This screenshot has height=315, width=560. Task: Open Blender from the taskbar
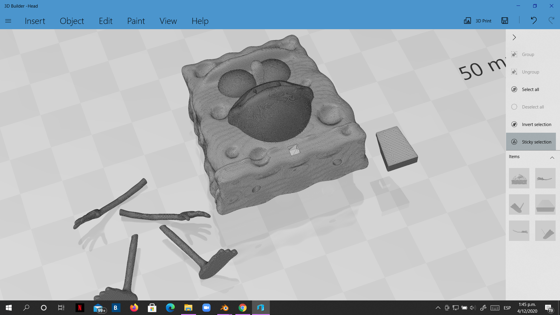point(225,308)
